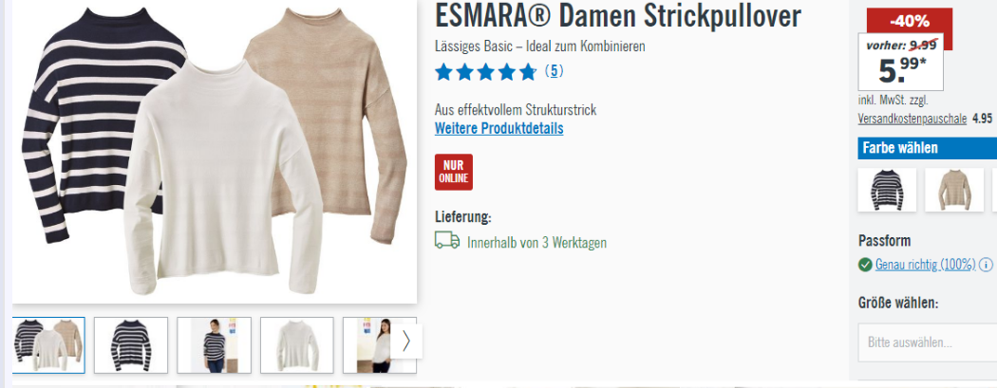Select the beige pullover color swatch
The height and width of the screenshot is (388, 997).
tap(954, 190)
